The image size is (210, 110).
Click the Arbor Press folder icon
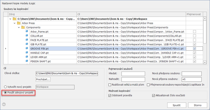pyautogui.click(x=19, y=23)
